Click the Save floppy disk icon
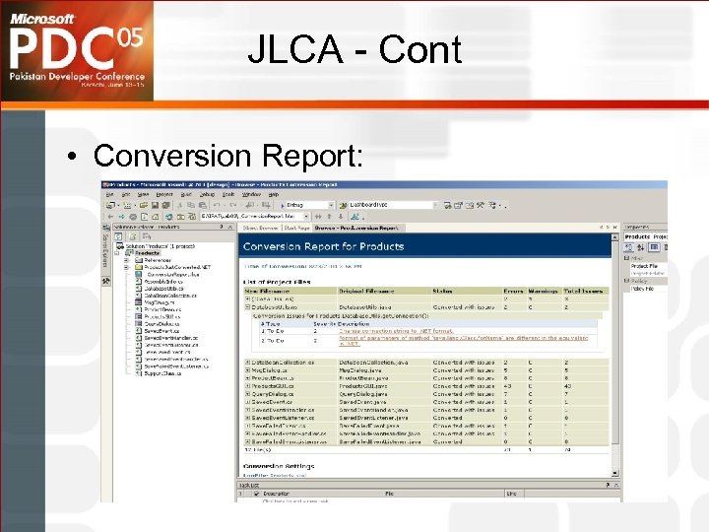 tap(155, 205)
